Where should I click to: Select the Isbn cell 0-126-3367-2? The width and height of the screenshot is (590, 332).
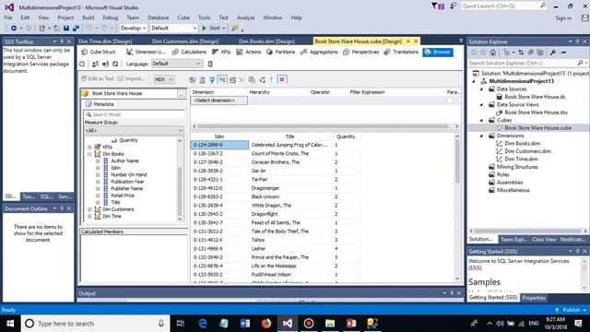click(x=219, y=154)
